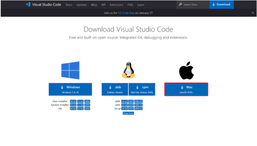Go to the Blog page
This screenshot has height=146, width=257.
[94, 5]
